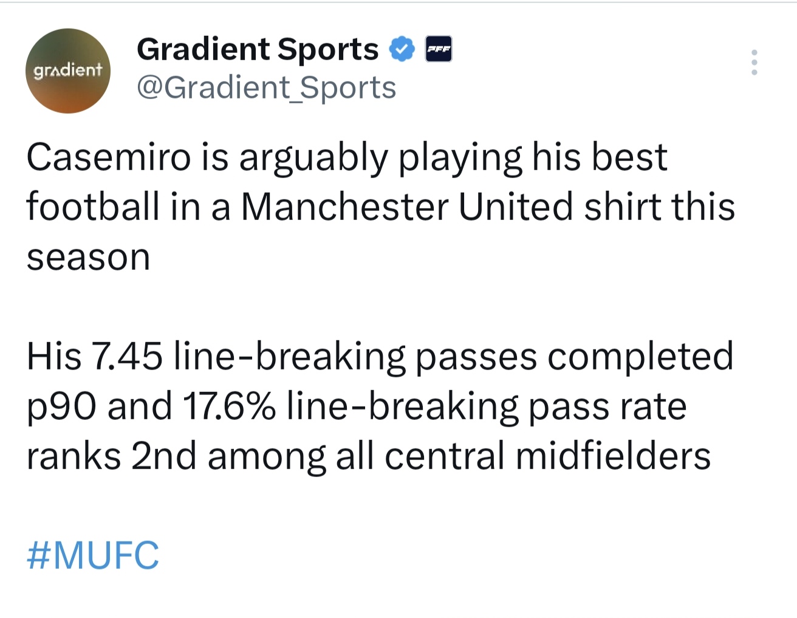Open the #MUFC hashtag

pyautogui.click(x=93, y=555)
